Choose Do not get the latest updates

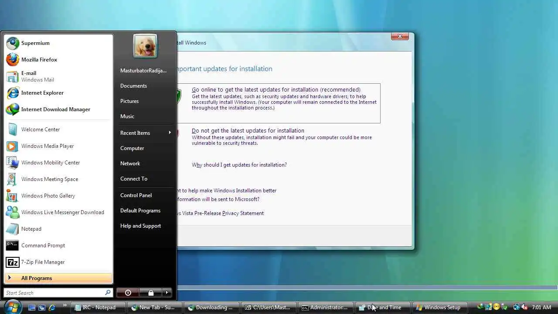coord(279,137)
